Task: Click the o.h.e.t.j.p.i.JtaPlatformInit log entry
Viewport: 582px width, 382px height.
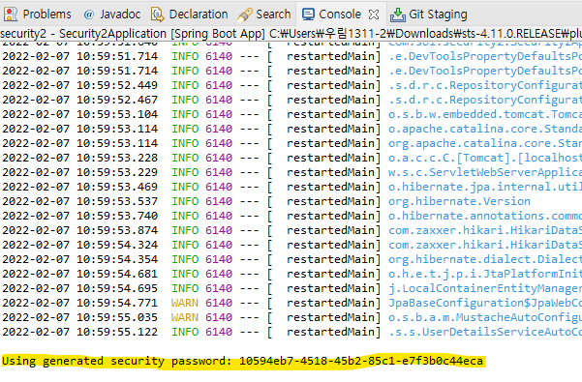Action: click(291, 274)
